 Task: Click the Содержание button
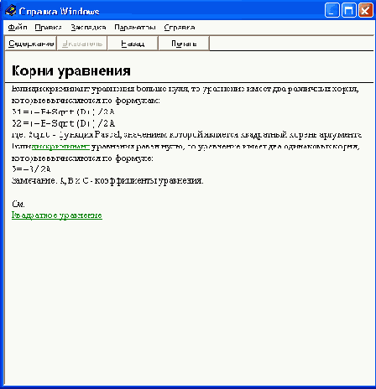click(31, 44)
